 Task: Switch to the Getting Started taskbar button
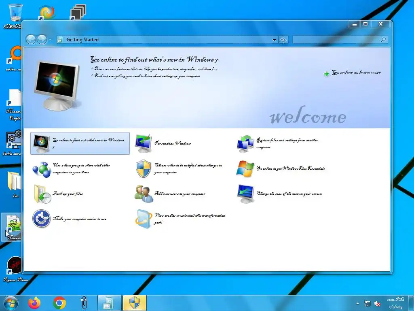(109, 303)
